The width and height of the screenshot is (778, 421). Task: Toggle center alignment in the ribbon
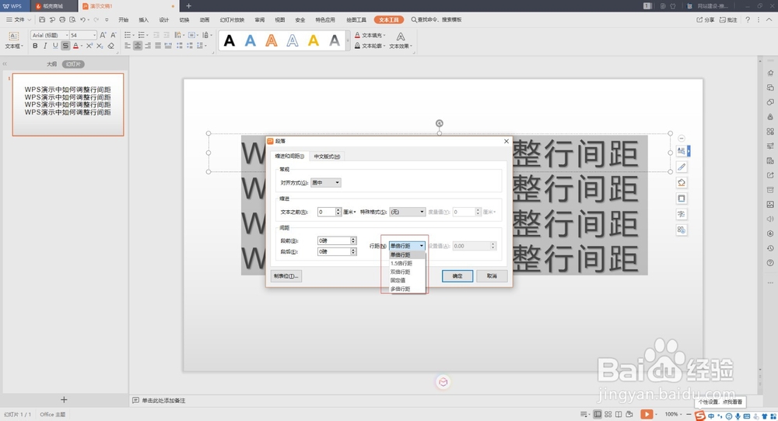[x=138, y=46]
